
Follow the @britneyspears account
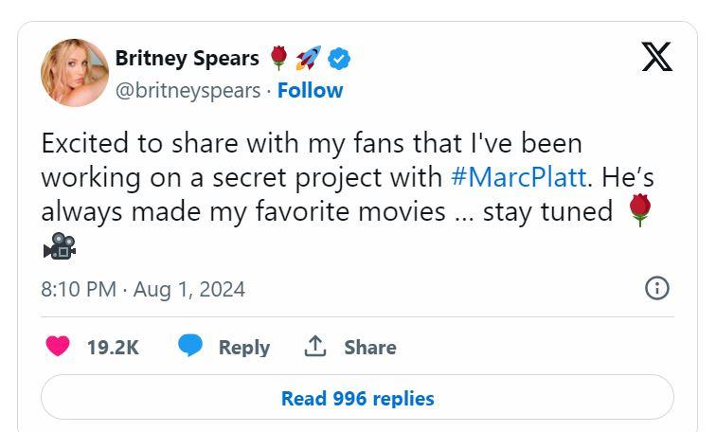(310, 90)
